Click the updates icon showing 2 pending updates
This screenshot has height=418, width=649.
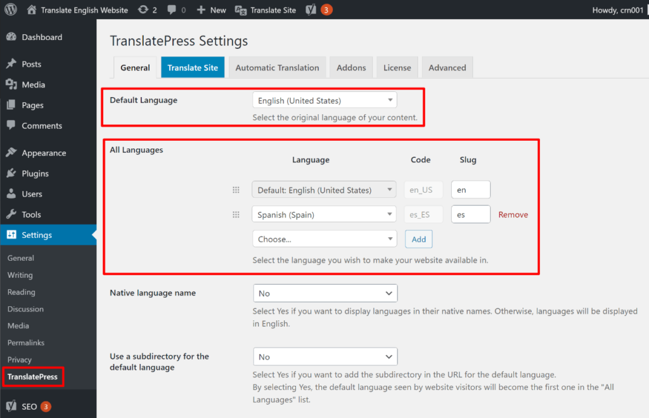138,10
